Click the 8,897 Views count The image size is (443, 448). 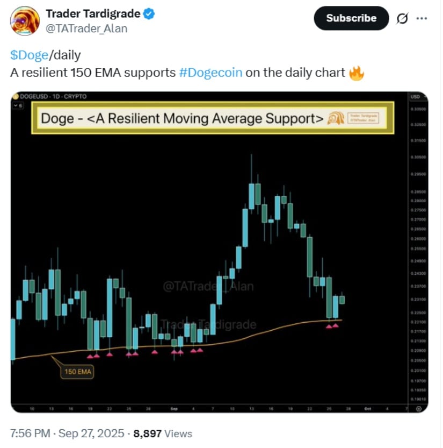[163, 433]
